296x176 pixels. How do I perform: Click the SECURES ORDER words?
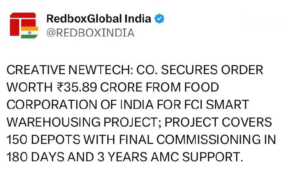pyautogui.click(x=212, y=70)
